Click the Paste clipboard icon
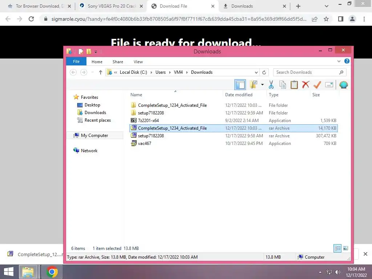This screenshot has width=372, height=279. (294, 84)
